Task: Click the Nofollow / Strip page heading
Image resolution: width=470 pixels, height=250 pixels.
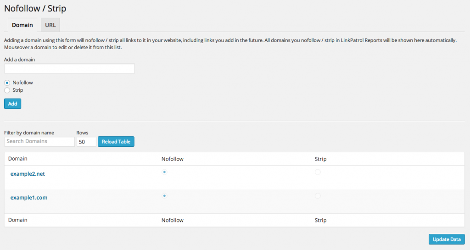Action: point(35,8)
